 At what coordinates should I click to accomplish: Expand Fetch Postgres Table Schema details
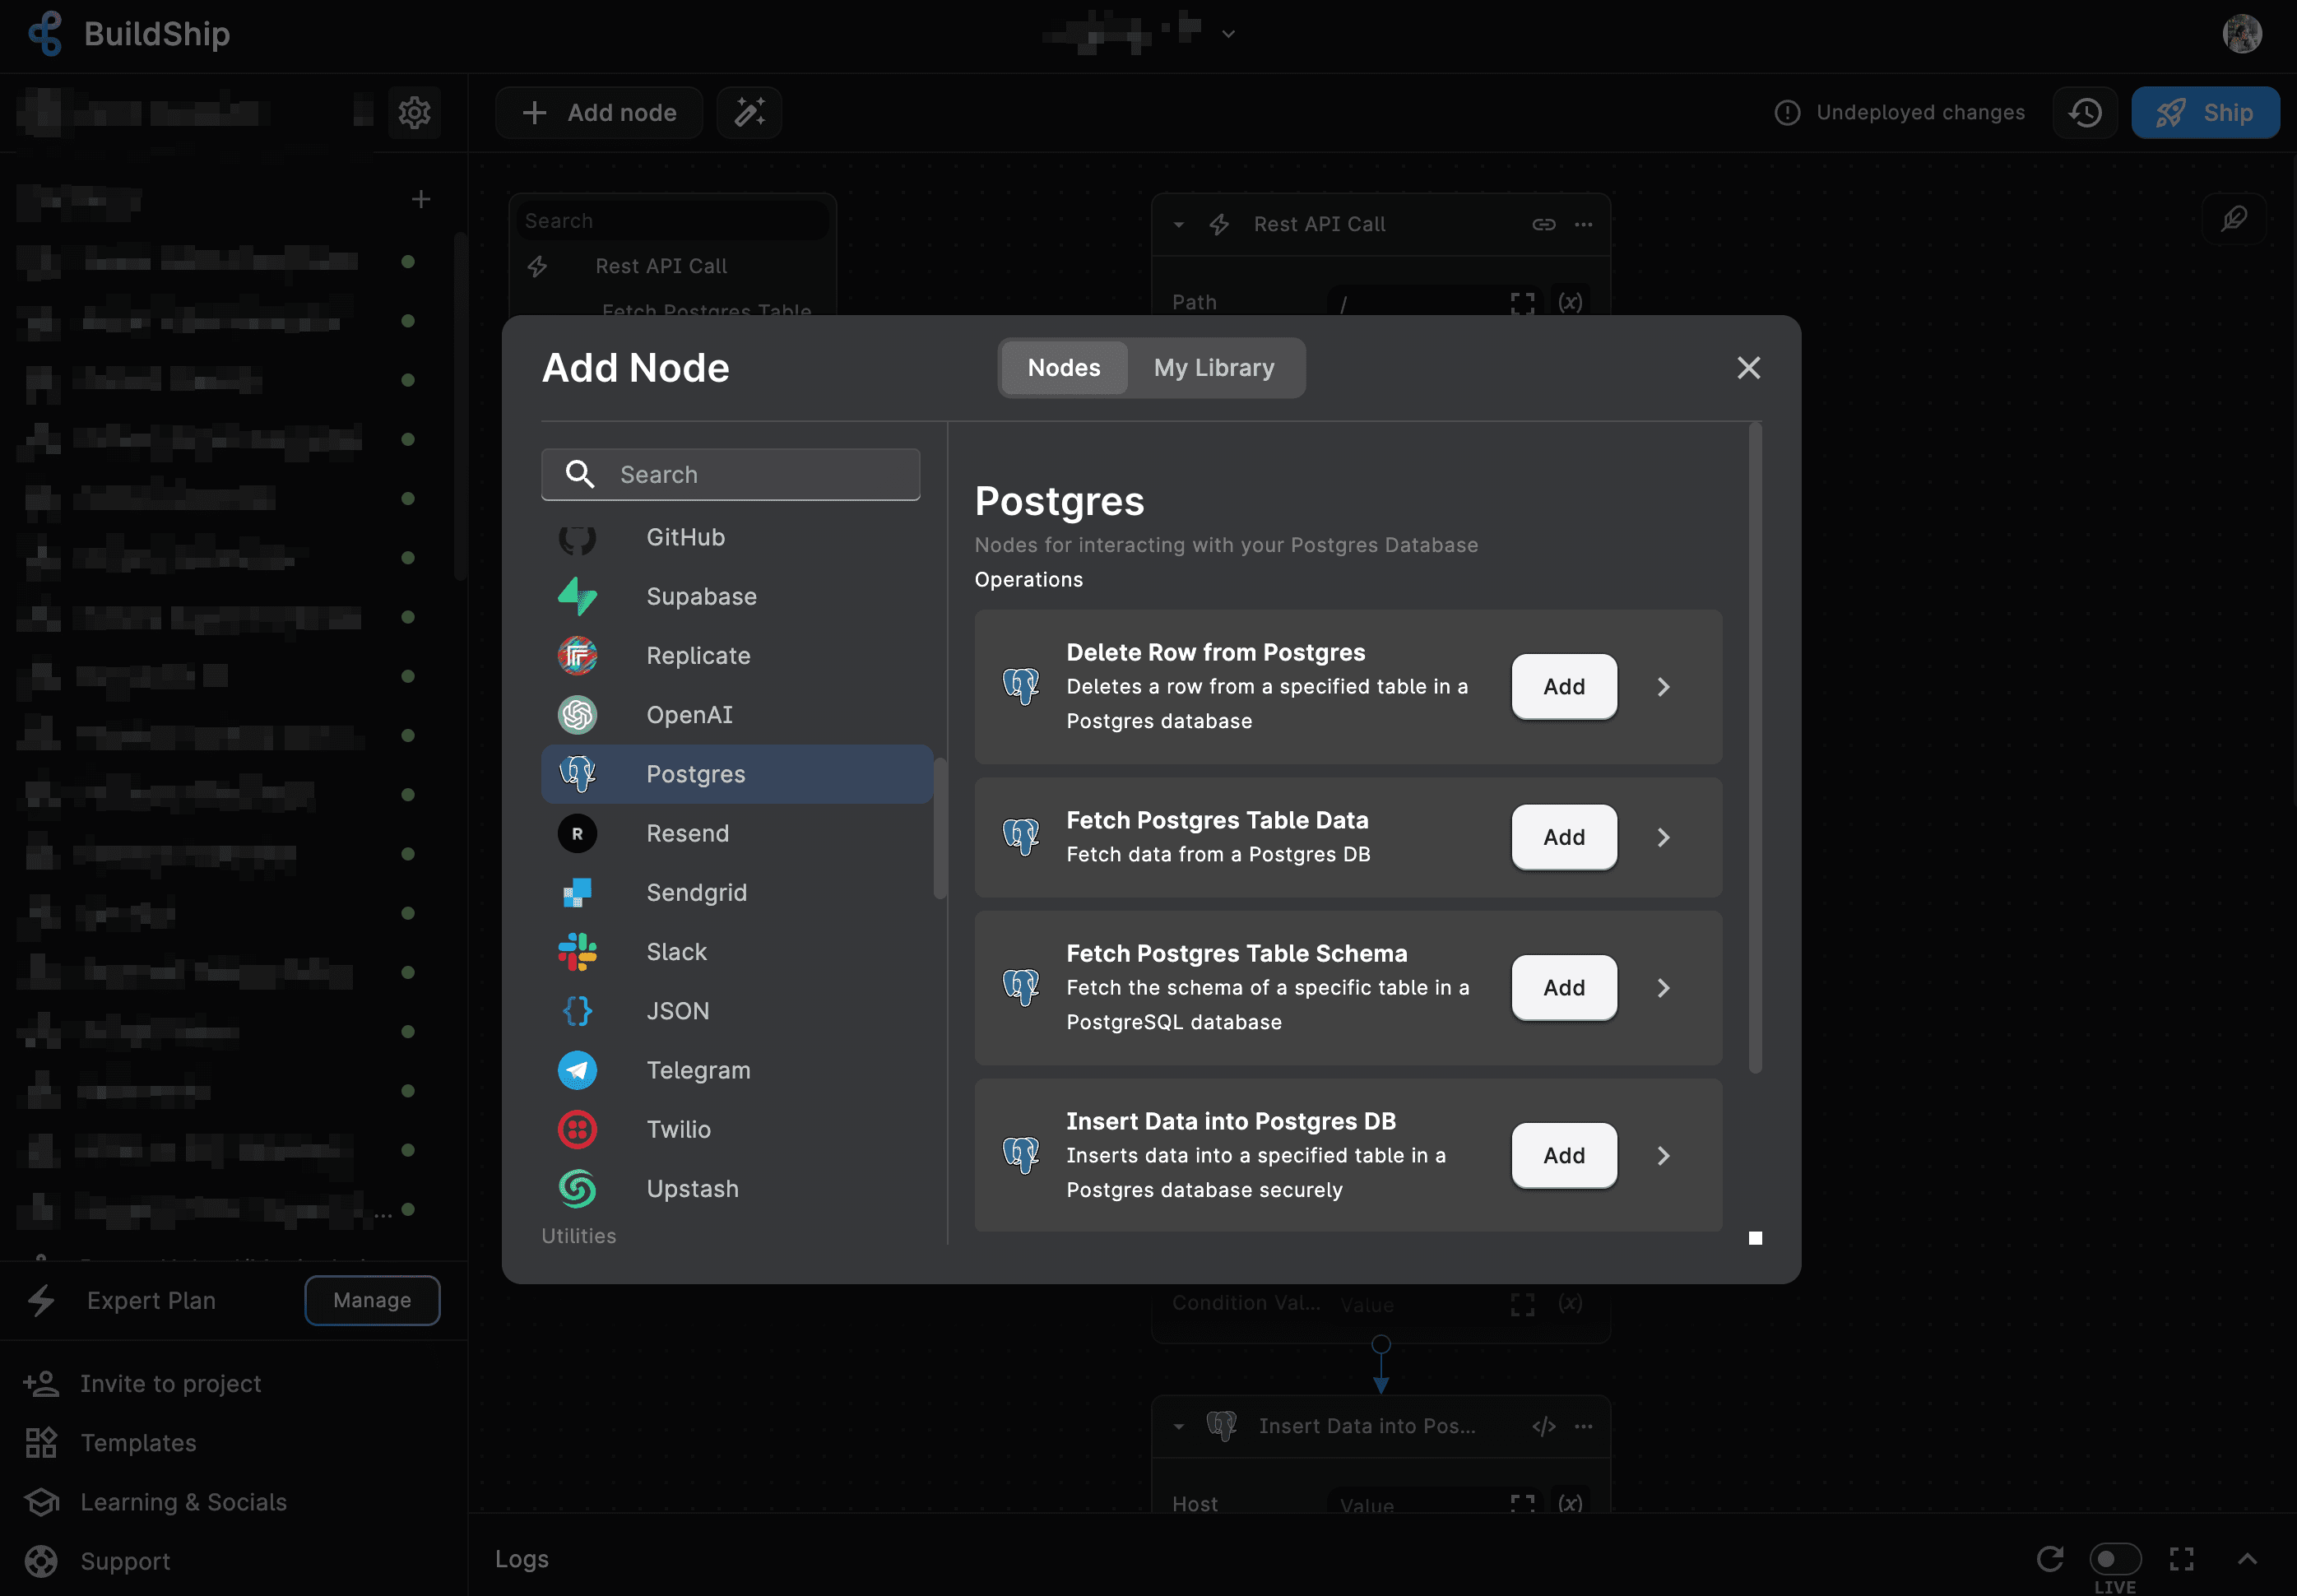click(x=1663, y=988)
